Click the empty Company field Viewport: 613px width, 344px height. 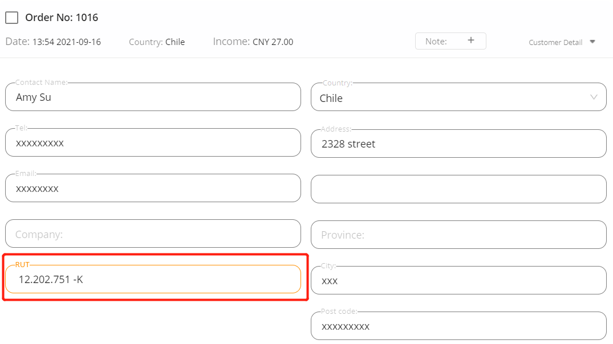point(153,234)
